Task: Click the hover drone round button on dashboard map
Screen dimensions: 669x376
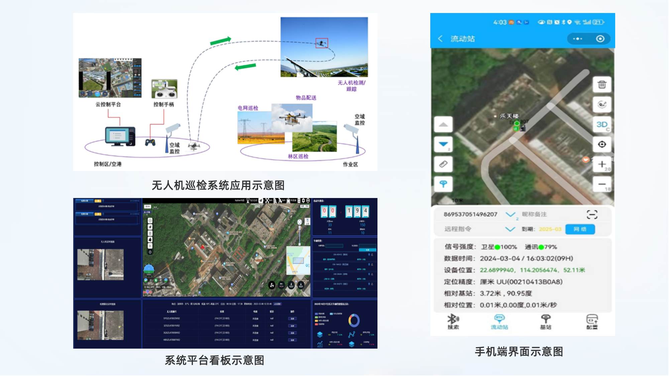Action: 282,285
